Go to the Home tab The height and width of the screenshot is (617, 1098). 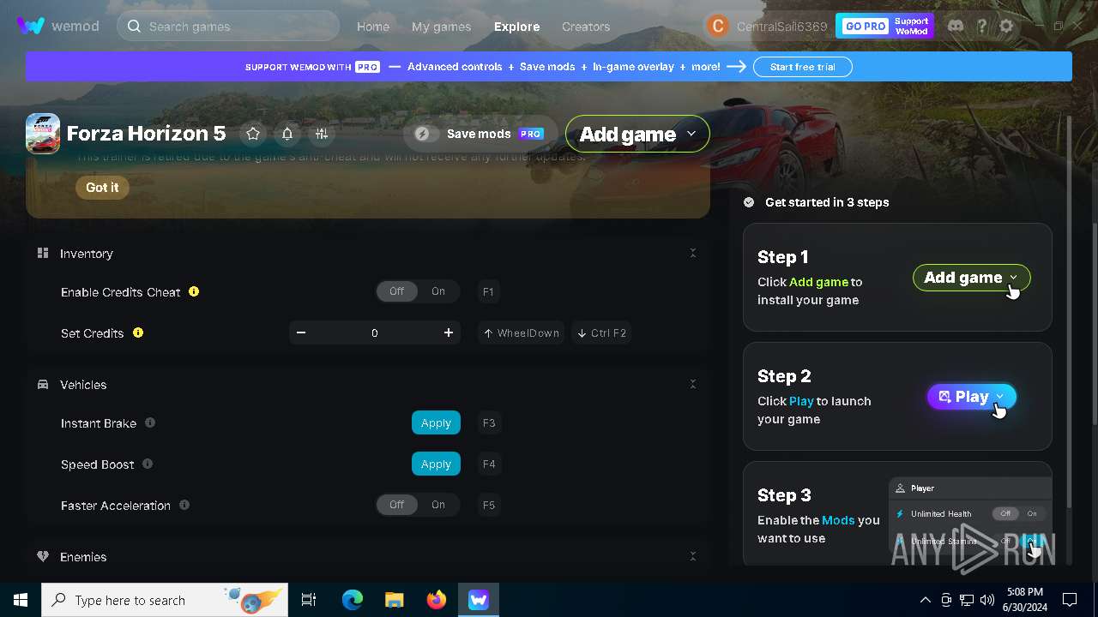click(x=373, y=27)
